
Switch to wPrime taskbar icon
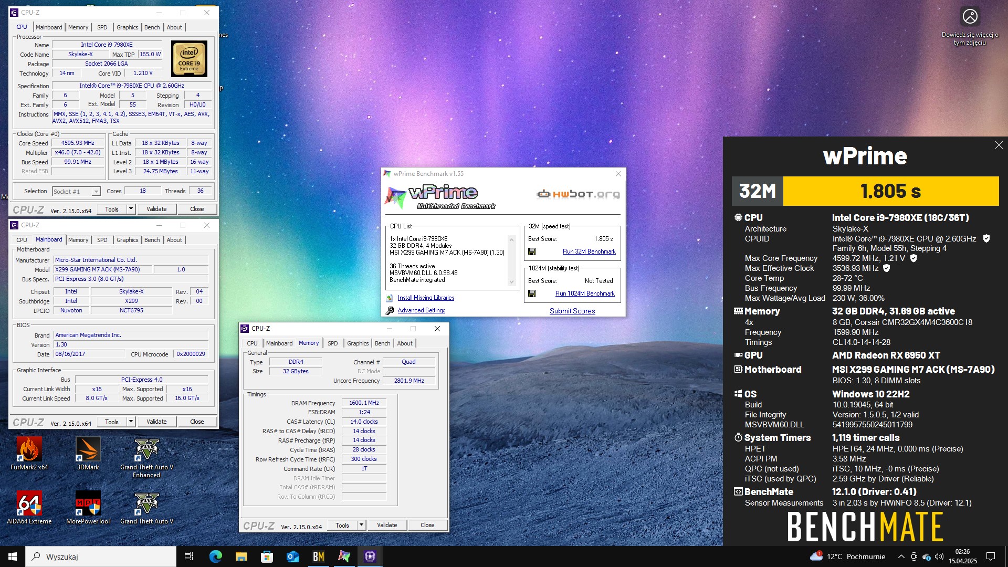344,556
